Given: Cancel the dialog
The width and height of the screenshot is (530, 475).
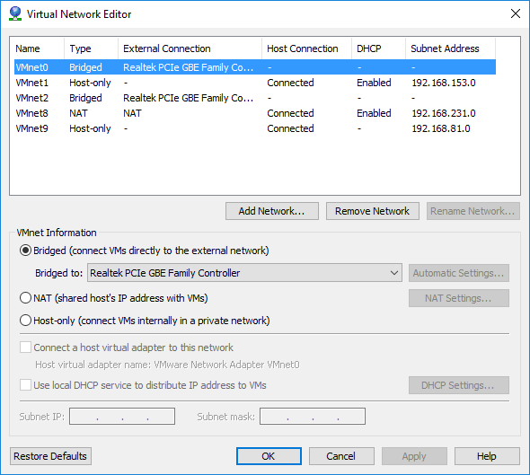Looking at the screenshot, I should 341,456.
